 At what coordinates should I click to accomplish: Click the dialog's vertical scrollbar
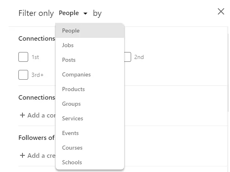(228, 72)
